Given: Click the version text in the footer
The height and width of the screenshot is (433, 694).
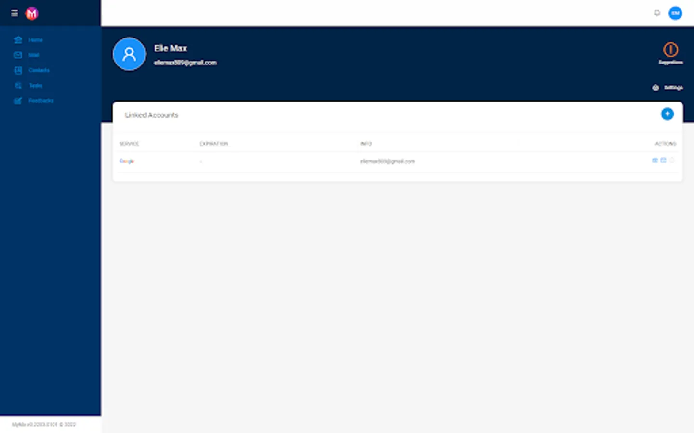Looking at the screenshot, I should pos(44,425).
